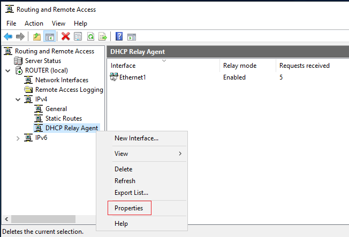Click the blue Help question mark icon
Screen dimensions: 349x237
click(119, 36)
